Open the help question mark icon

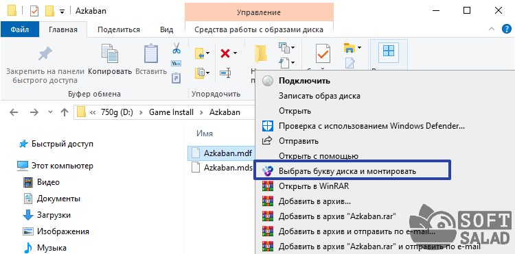[x=507, y=29]
